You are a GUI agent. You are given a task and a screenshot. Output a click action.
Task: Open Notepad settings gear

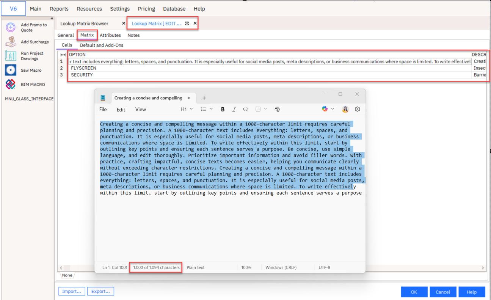(357, 109)
